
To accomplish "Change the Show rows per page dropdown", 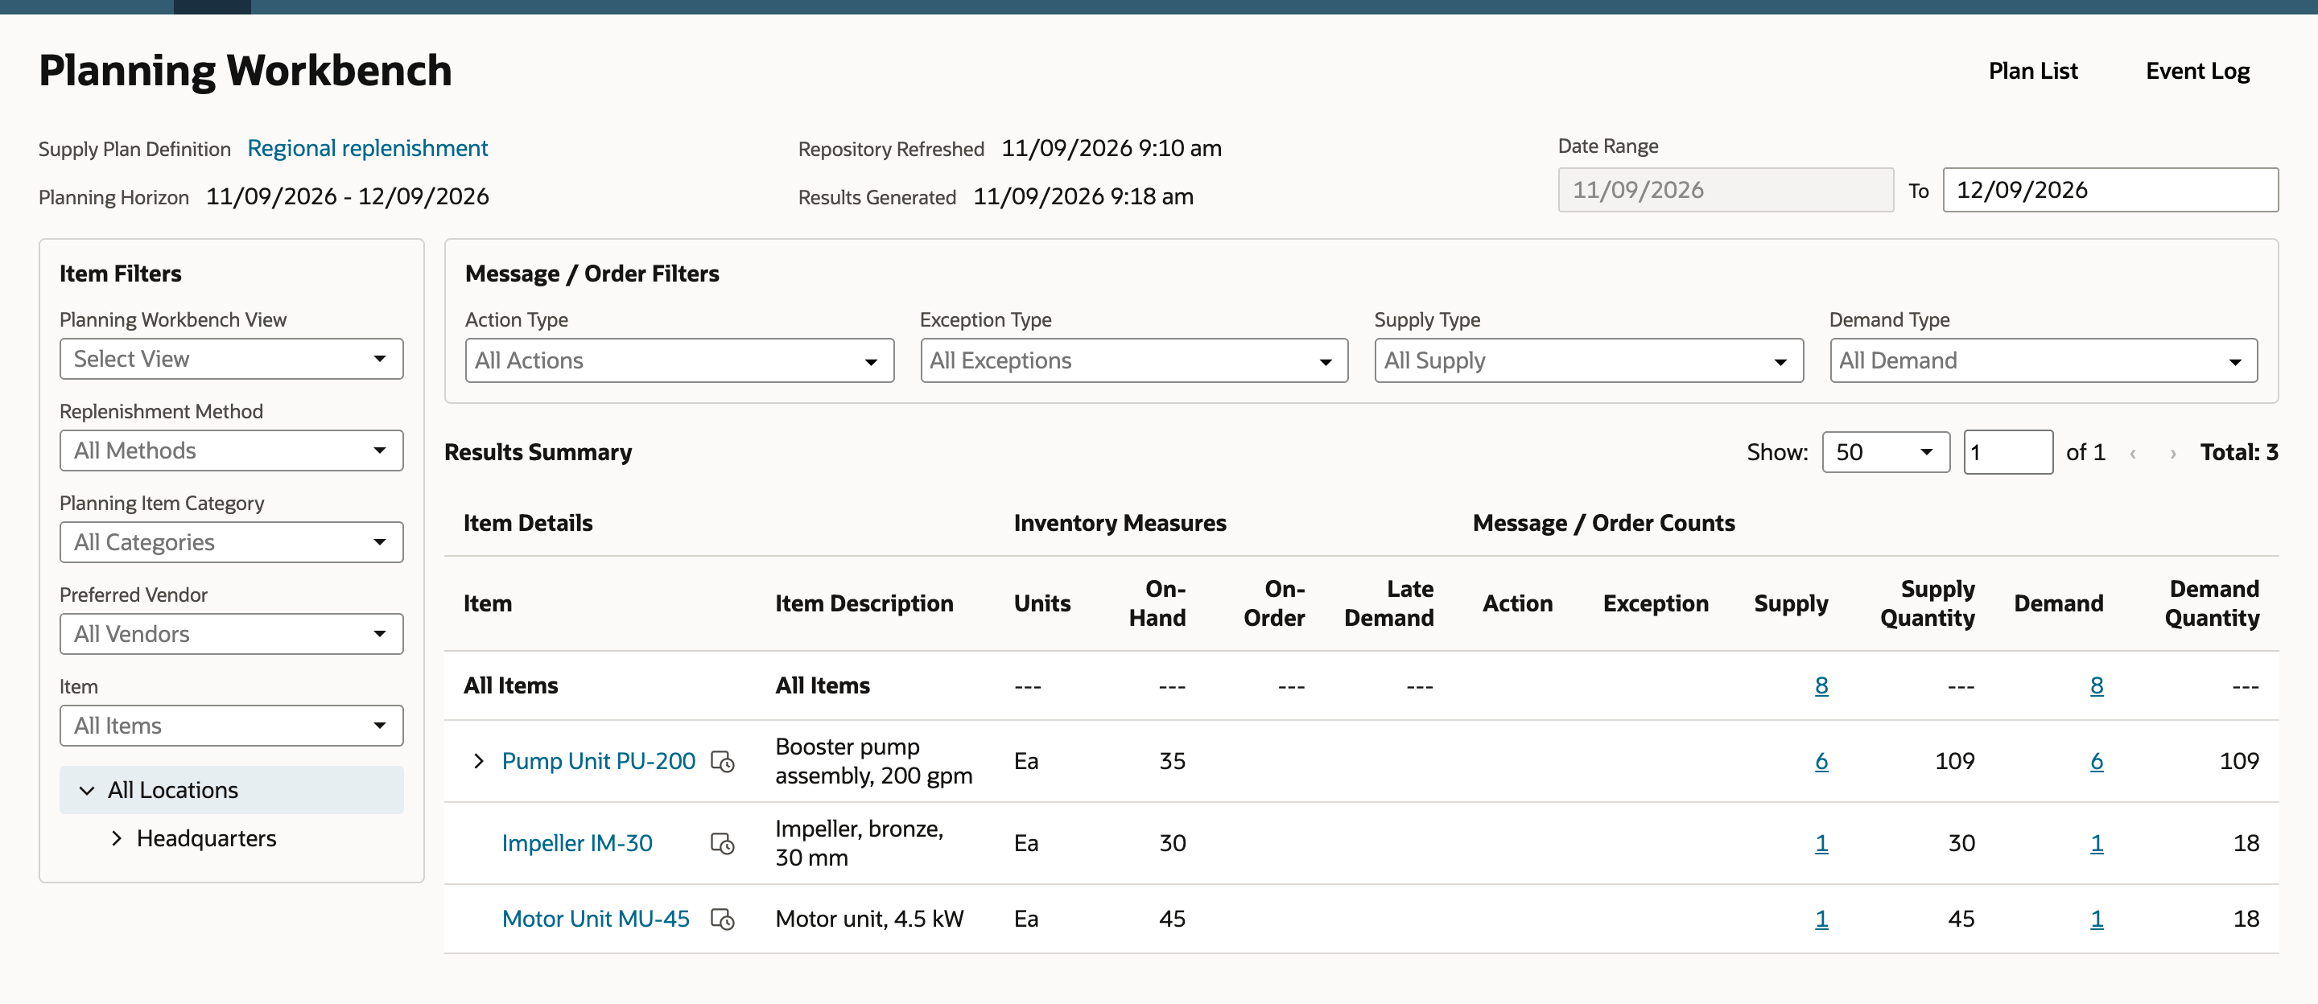I will (1886, 452).
